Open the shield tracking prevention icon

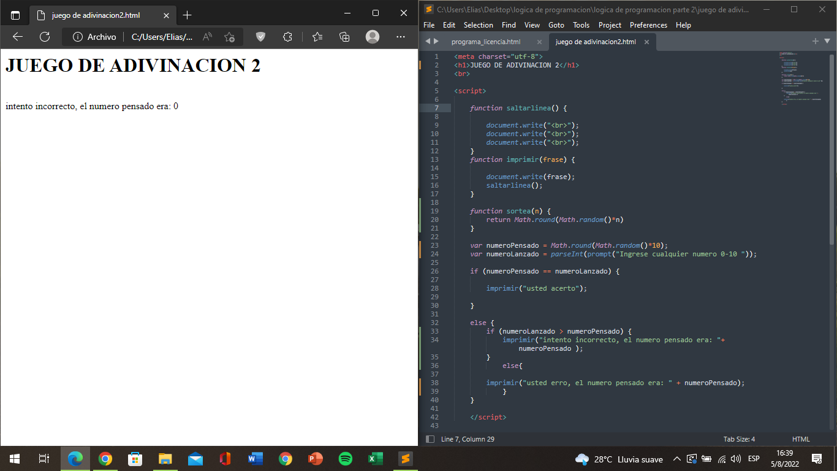click(260, 37)
